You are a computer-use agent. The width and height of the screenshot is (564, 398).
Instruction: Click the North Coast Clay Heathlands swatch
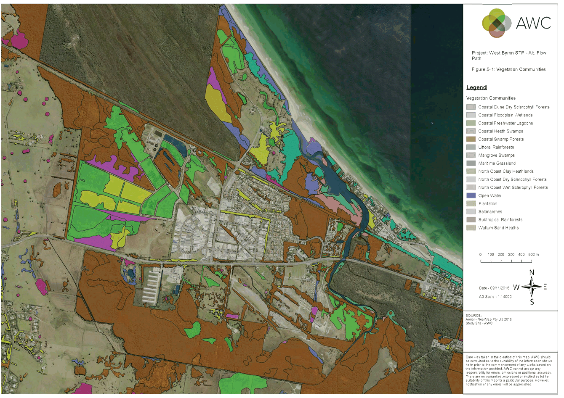click(x=471, y=171)
